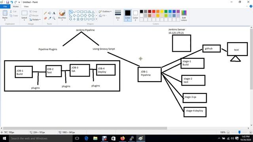This screenshot has width=253, height=142.
Task: Open Firefox from the taskbar
Action: coord(123,138)
